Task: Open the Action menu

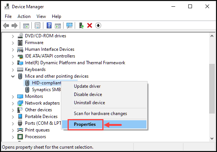Action: coord(24,16)
